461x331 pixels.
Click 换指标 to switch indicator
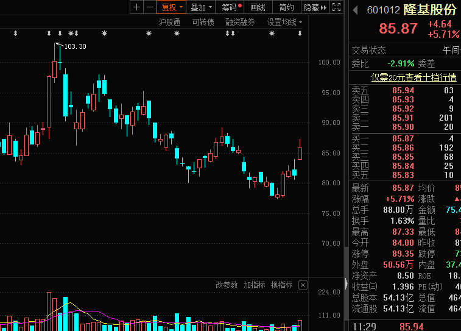[281, 285]
